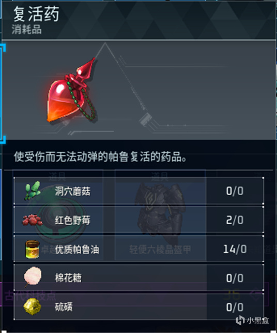277x333 pixels.
Task: Select the 棉花糖 ingredient label
Action: 68,278
